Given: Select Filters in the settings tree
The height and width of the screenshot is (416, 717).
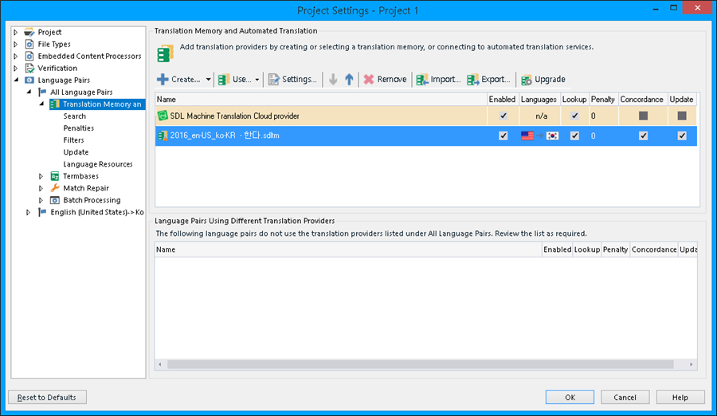Looking at the screenshot, I should coord(73,140).
